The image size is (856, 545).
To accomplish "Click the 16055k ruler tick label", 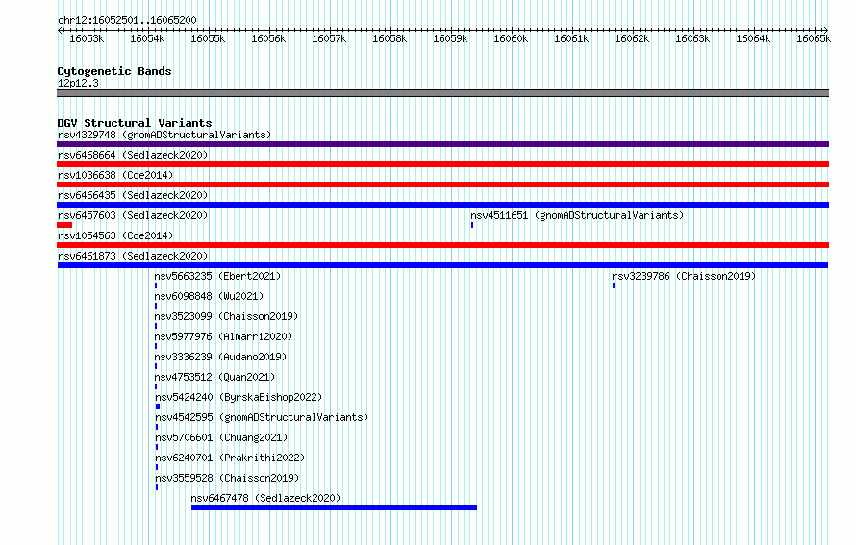I will [x=208, y=38].
